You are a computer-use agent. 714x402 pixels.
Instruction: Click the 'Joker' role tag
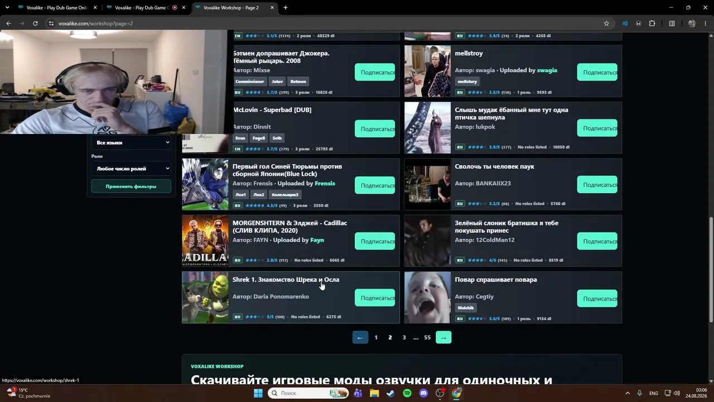tap(277, 82)
